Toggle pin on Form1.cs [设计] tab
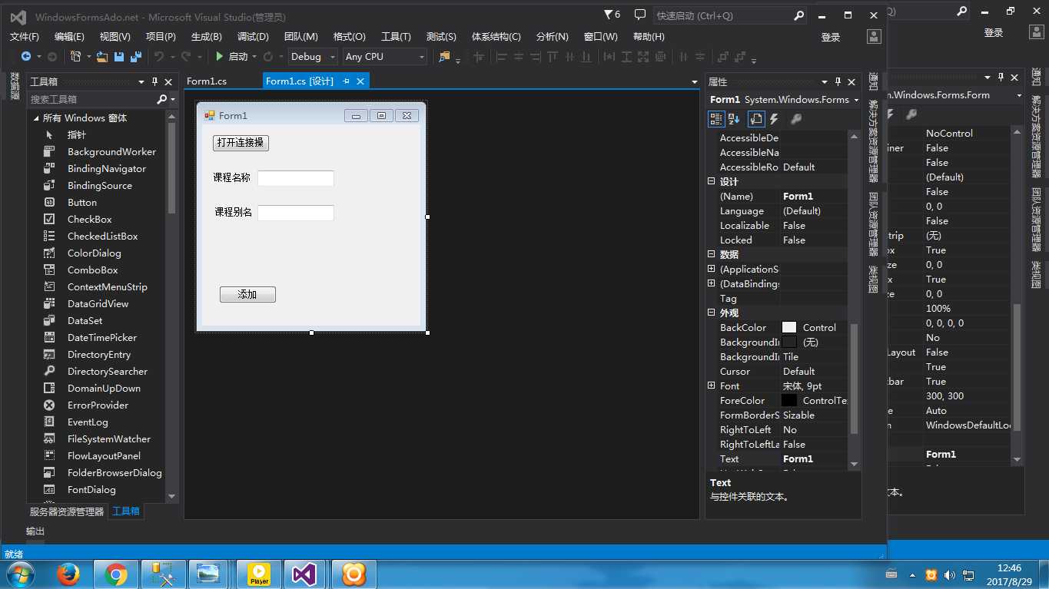 point(346,81)
